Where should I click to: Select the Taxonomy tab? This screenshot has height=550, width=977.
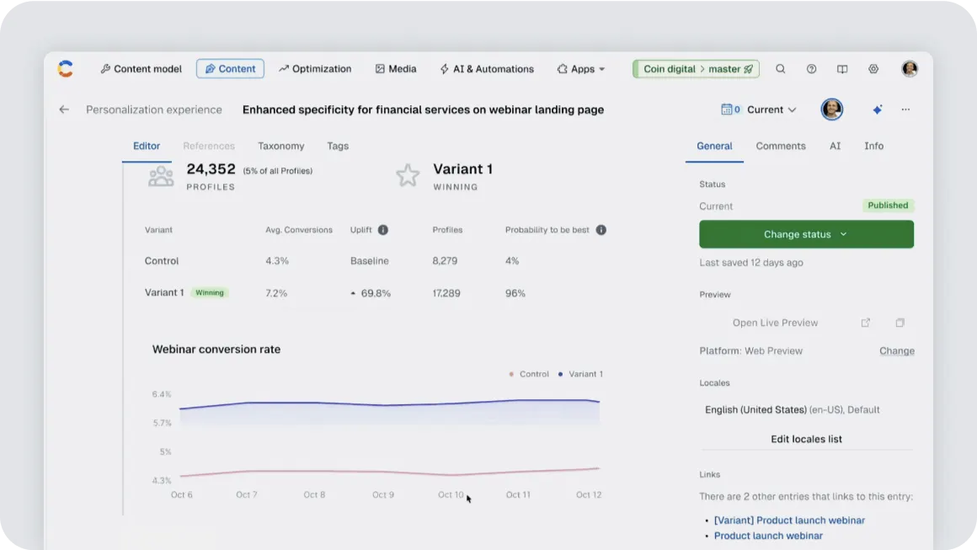tap(280, 146)
